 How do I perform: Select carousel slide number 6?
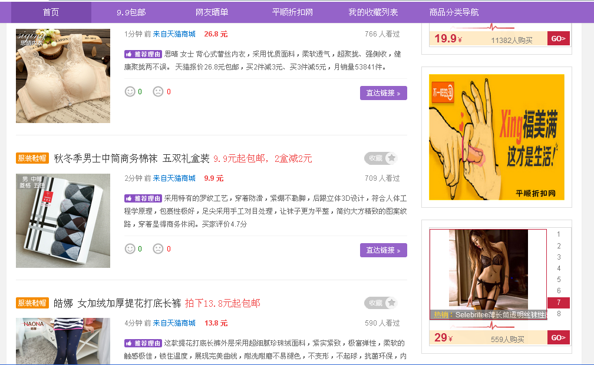click(559, 291)
